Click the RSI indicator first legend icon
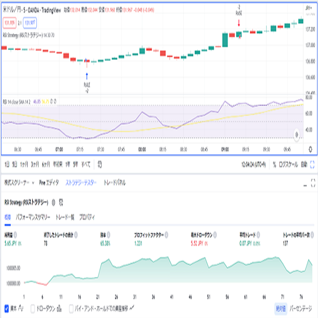318x318 pixels. click(51, 101)
